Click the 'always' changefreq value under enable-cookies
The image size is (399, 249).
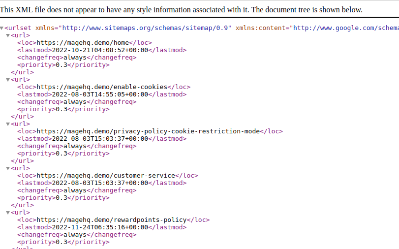click(75, 101)
